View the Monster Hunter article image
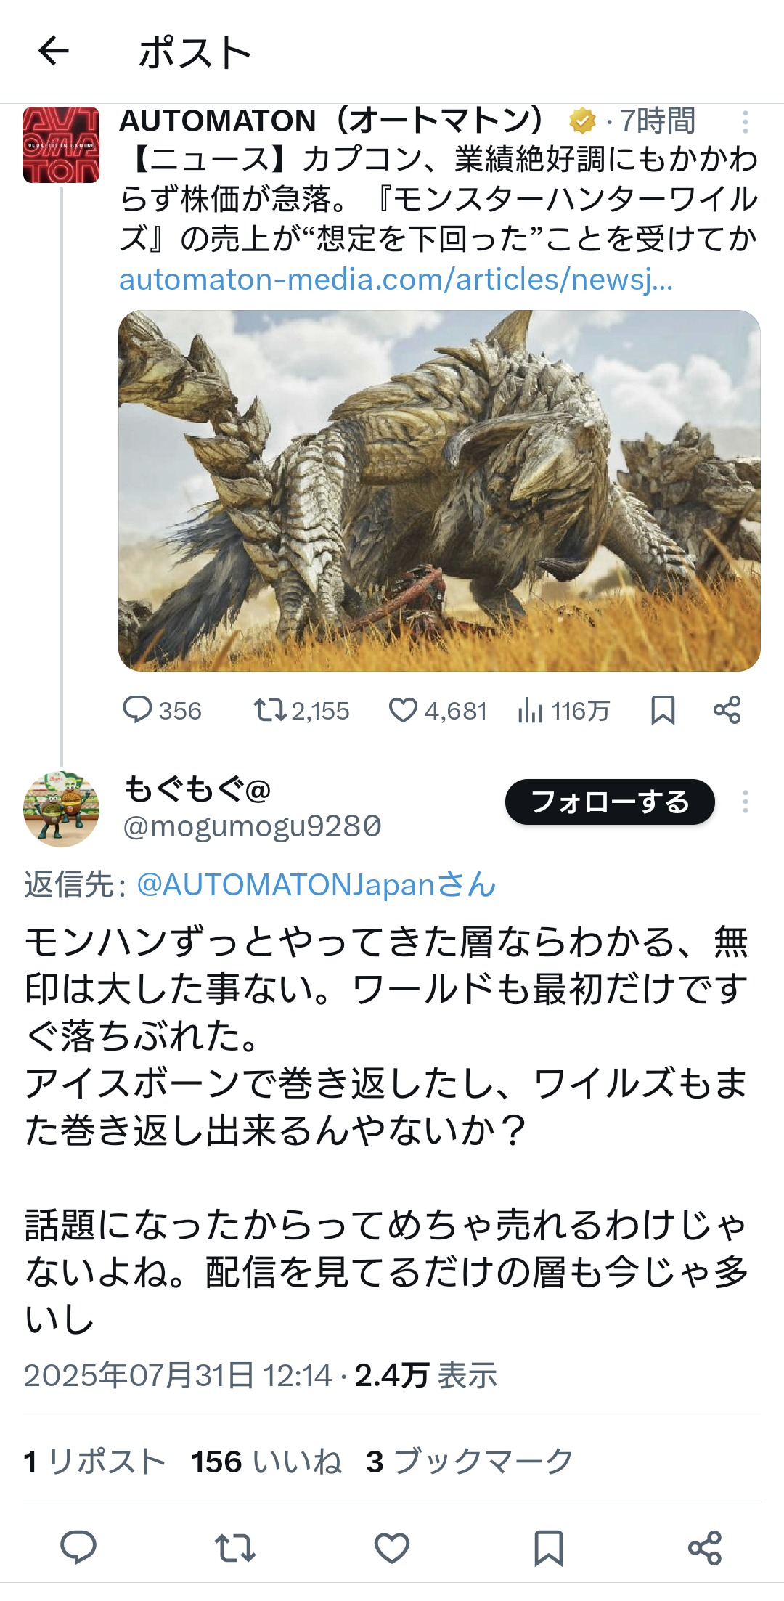The image size is (784, 1601). [x=439, y=491]
